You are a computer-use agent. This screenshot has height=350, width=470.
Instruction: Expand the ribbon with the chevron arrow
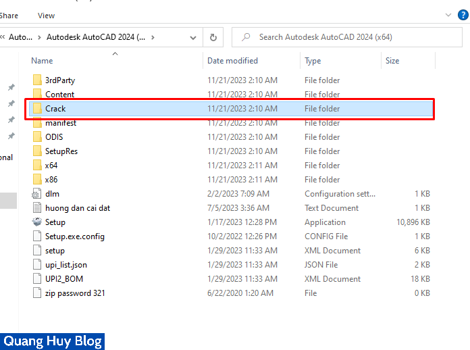[x=450, y=15]
